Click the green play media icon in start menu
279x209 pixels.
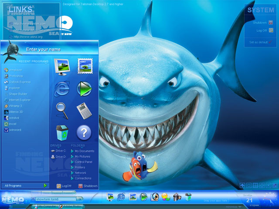pyautogui.click(x=84, y=89)
